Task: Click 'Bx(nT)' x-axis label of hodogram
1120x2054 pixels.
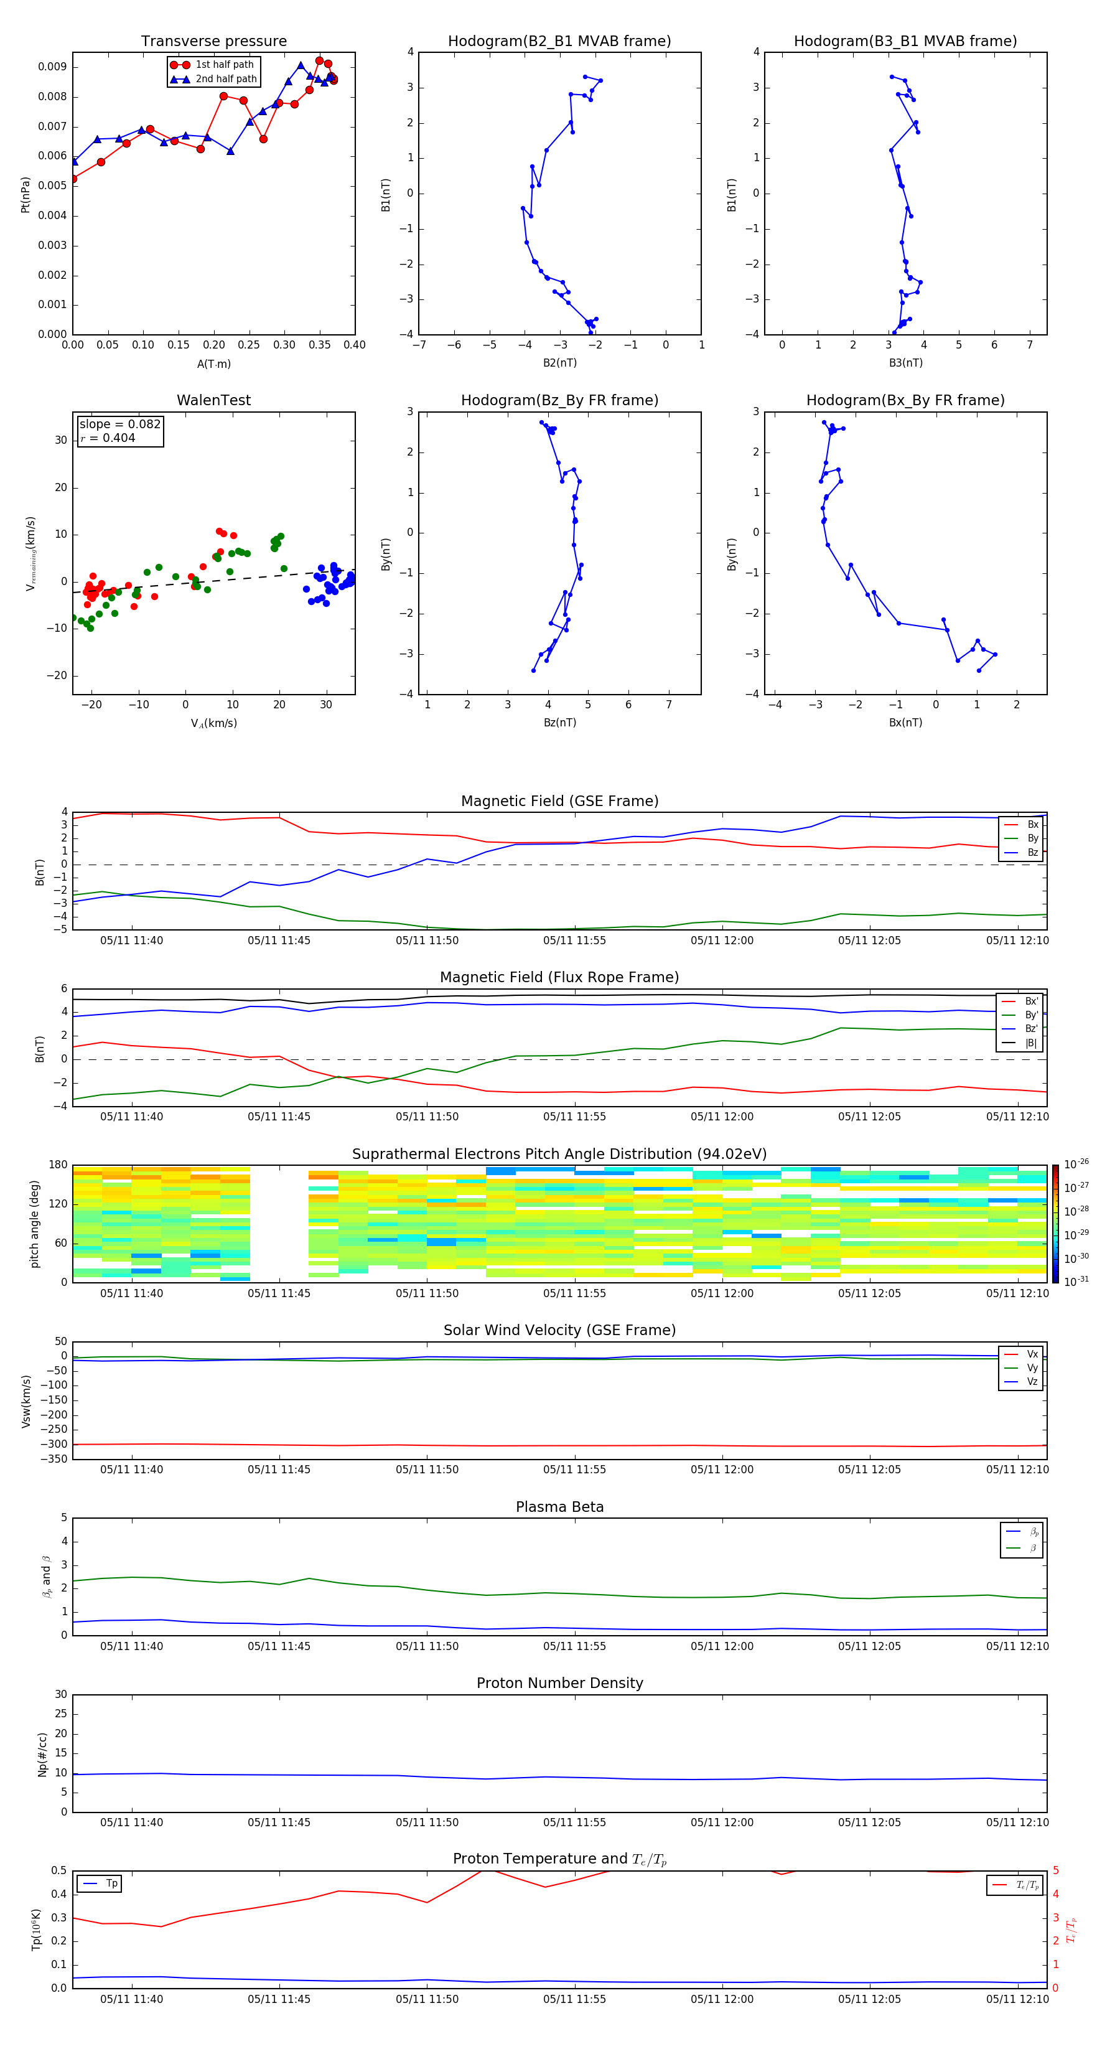Action: [905, 723]
